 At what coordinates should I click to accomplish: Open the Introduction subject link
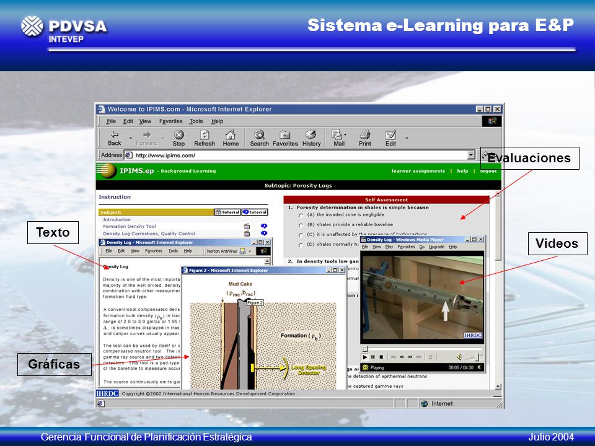117,219
